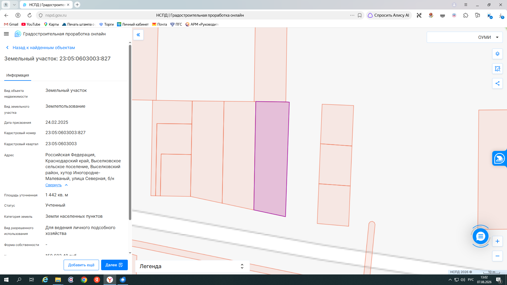507x285 pixels.
Task: Zoom in the map with plus button
Action: [497, 241]
